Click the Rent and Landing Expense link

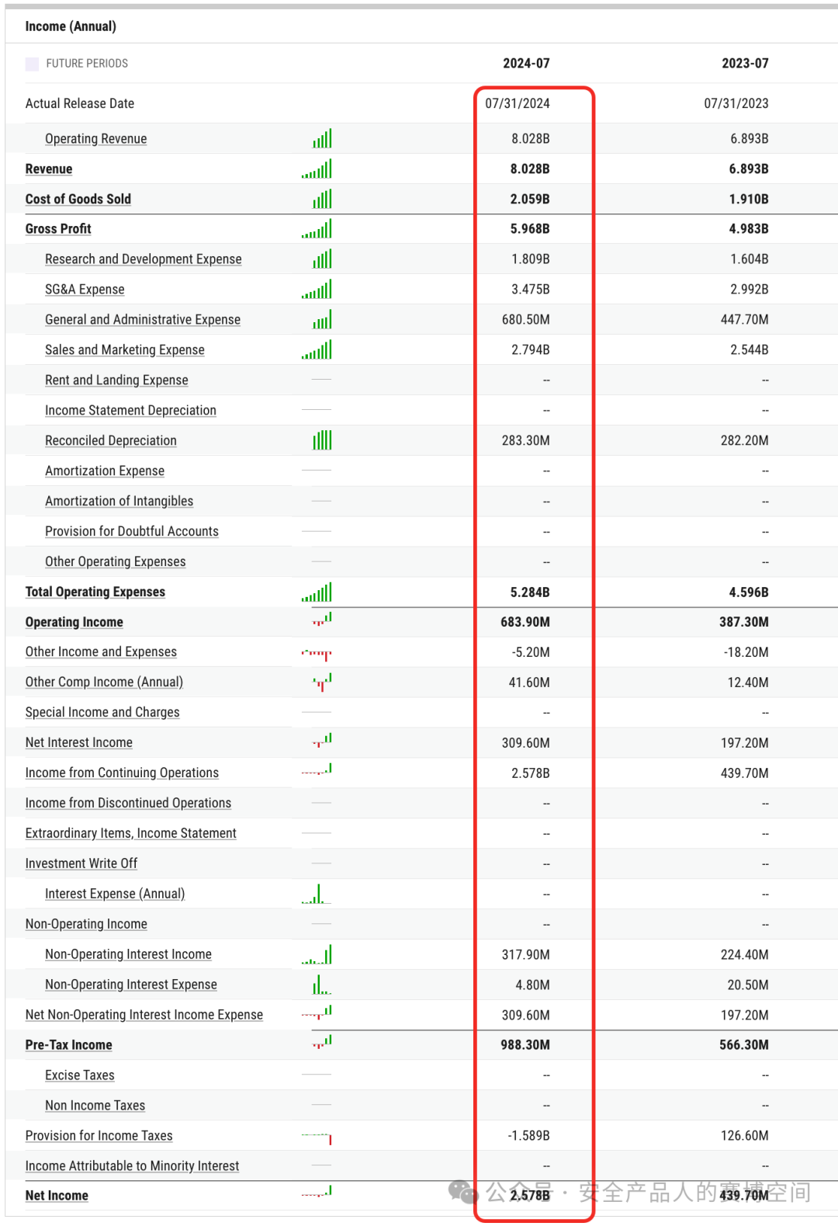pos(116,380)
